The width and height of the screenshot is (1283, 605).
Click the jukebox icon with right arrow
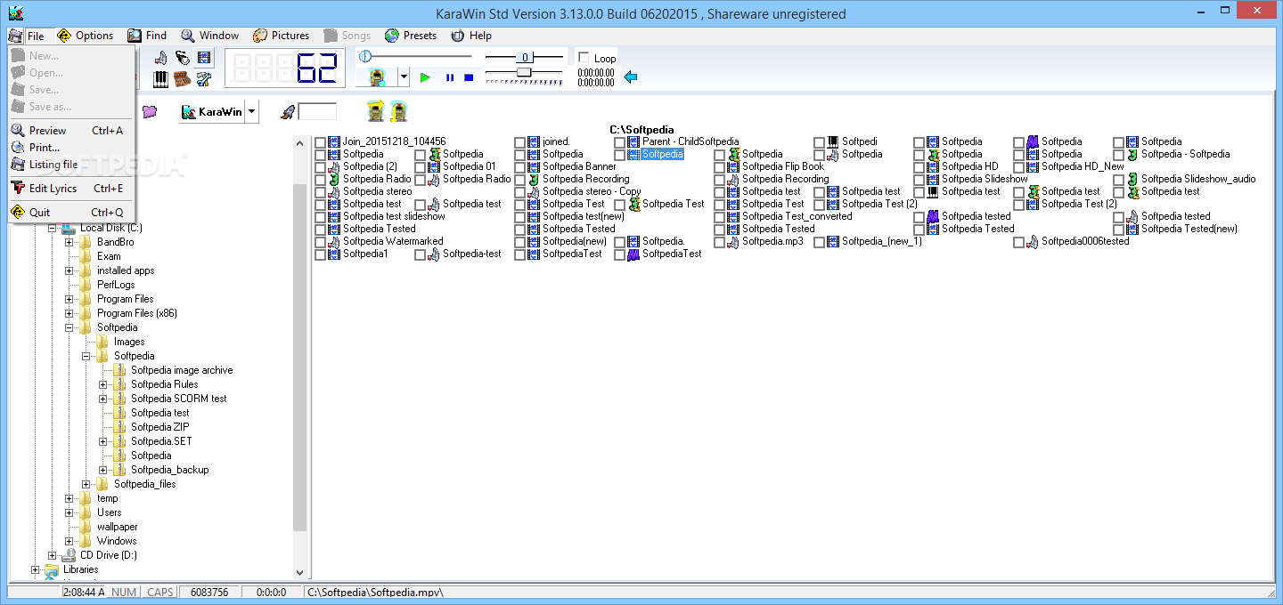click(x=376, y=111)
